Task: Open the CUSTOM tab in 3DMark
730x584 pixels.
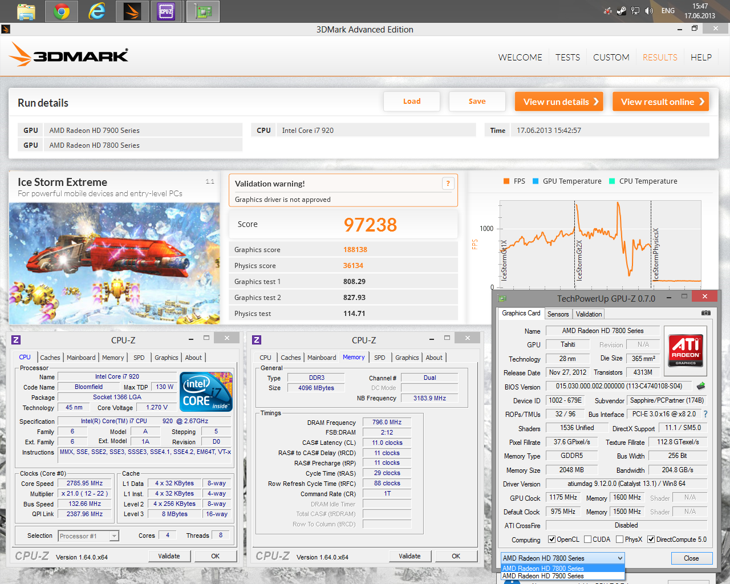Action: click(611, 58)
